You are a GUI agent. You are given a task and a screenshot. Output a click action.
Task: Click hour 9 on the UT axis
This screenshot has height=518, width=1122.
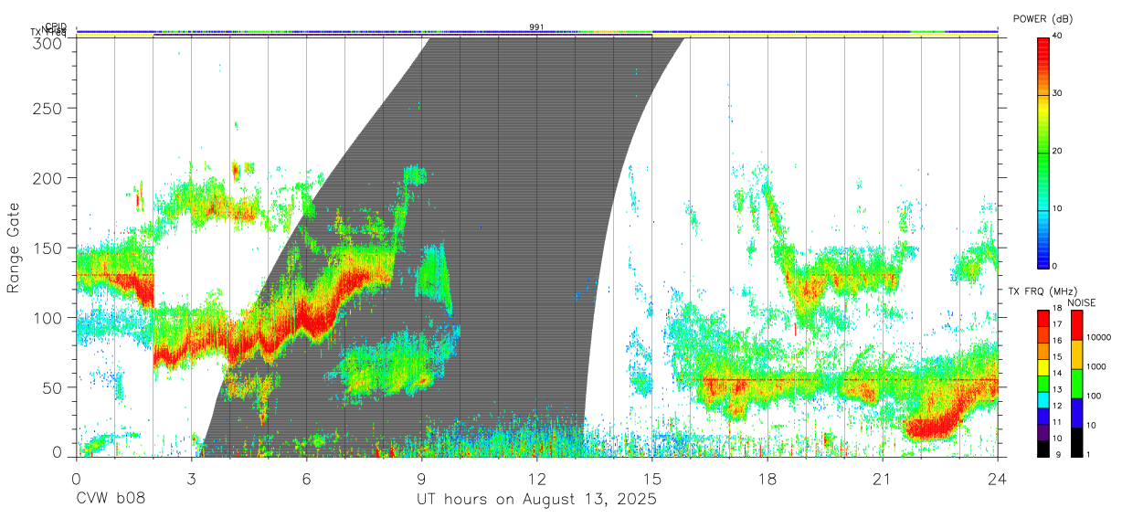pyautogui.click(x=421, y=479)
